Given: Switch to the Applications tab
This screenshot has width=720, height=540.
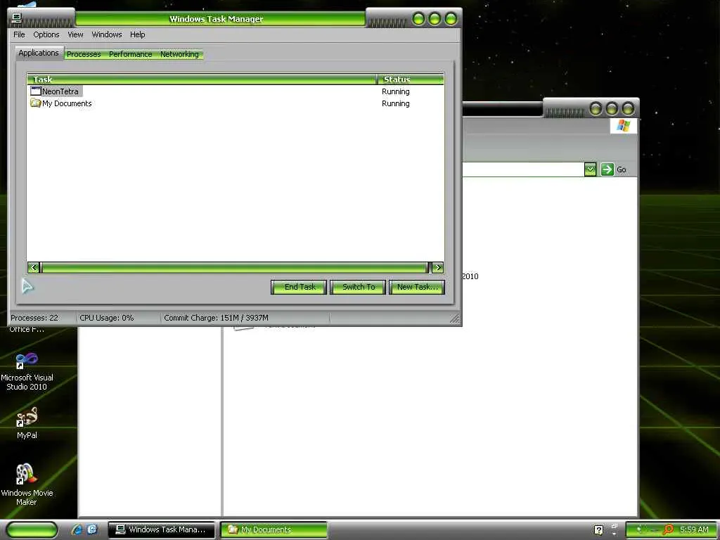Looking at the screenshot, I should pos(39,53).
